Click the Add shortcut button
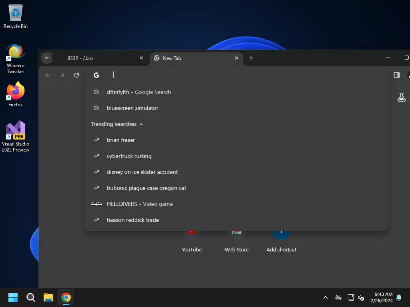The width and height of the screenshot is (410, 307). [x=281, y=241]
